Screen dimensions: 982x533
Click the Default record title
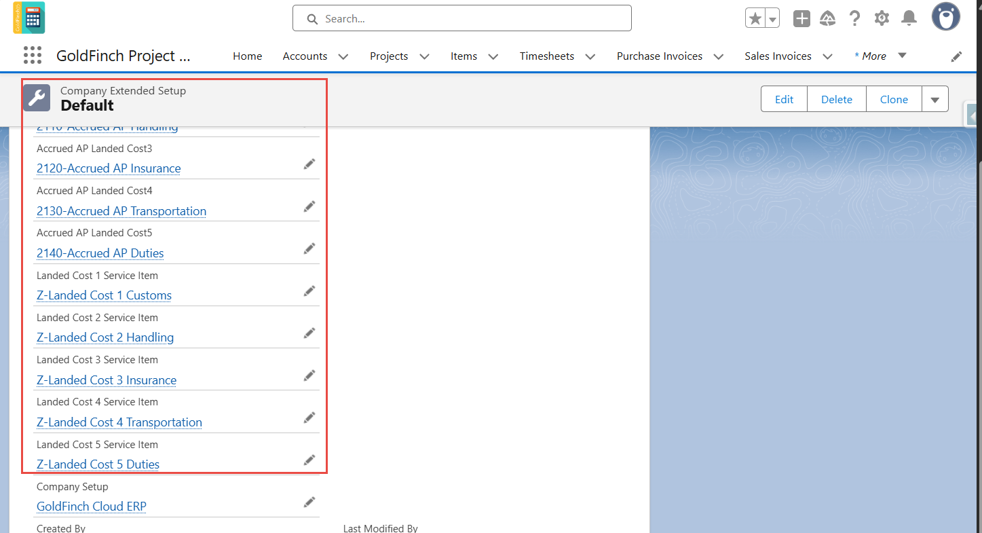pos(88,105)
